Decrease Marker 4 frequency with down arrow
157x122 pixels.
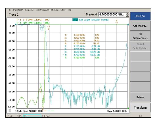[127, 16]
